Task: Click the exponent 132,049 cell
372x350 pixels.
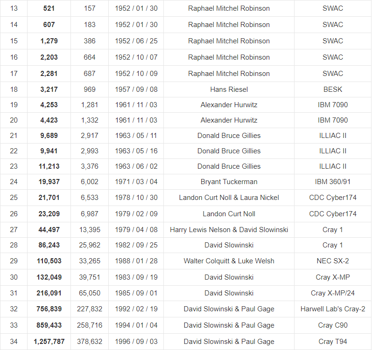Action: pyautogui.click(x=49, y=277)
